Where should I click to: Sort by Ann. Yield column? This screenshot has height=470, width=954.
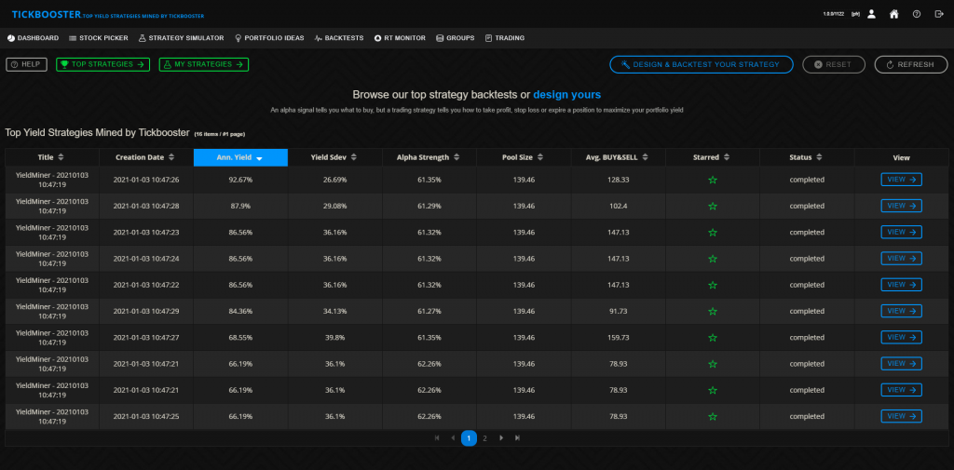[x=240, y=157]
